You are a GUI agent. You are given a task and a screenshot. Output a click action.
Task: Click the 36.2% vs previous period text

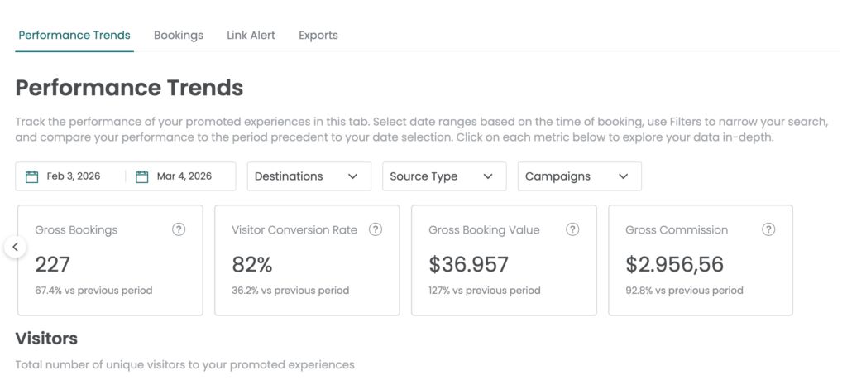click(290, 291)
